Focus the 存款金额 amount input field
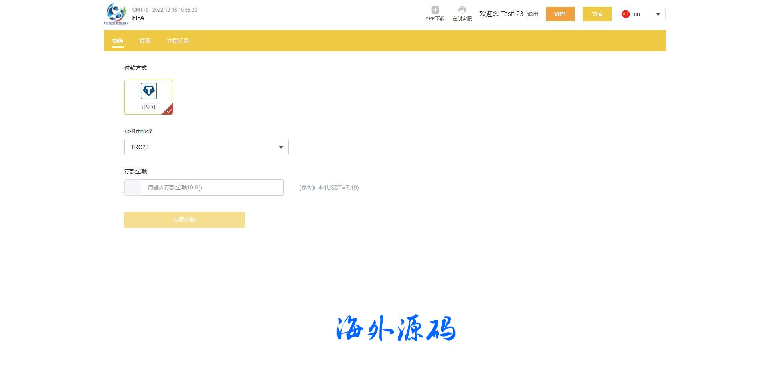770x387 pixels. pyautogui.click(x=212, y=187)
